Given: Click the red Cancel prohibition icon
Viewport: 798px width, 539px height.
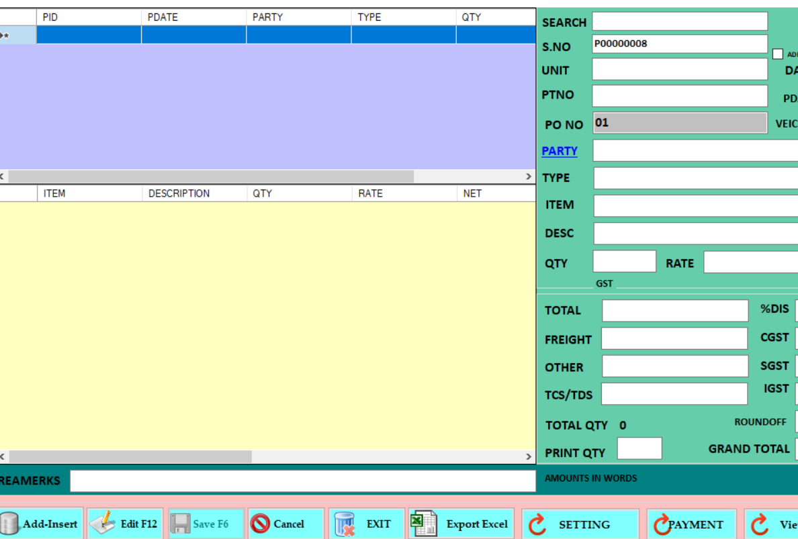Looking at the screenshot, I should pyautogui.click(x=260, y=524).
